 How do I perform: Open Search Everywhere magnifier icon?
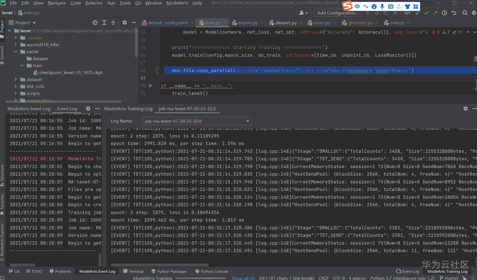tap(465, 13)
